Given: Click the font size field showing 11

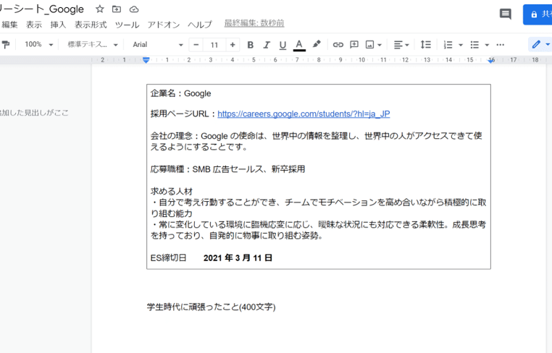Looking at the screenshot, I should point(214,45).
